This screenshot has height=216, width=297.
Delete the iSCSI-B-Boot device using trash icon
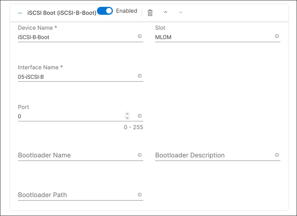coord(149,12)
